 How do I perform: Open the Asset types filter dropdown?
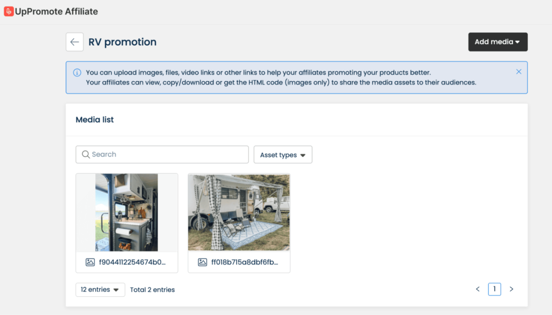282,154
